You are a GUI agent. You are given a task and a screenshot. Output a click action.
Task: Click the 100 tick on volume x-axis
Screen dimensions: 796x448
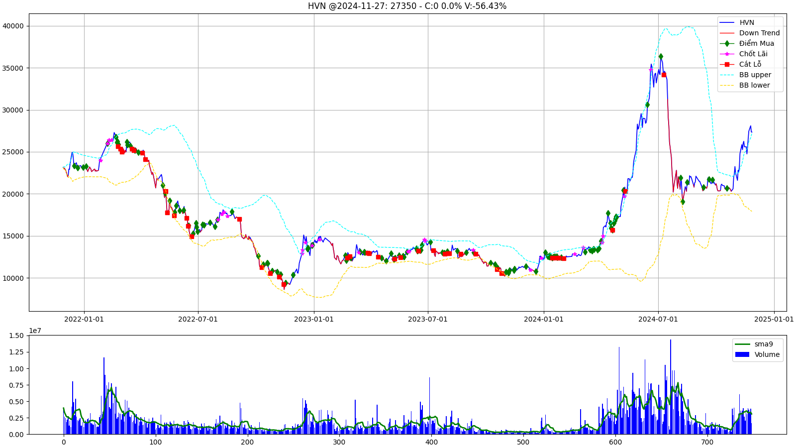click(155, 442)
